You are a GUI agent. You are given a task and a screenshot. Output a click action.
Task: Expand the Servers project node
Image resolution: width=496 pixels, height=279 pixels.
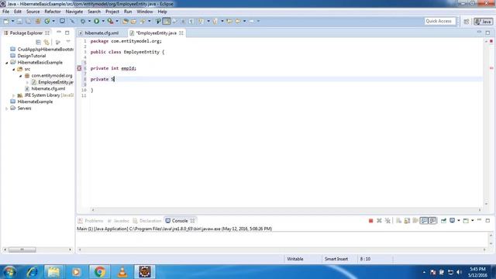(x=7, y=108)
